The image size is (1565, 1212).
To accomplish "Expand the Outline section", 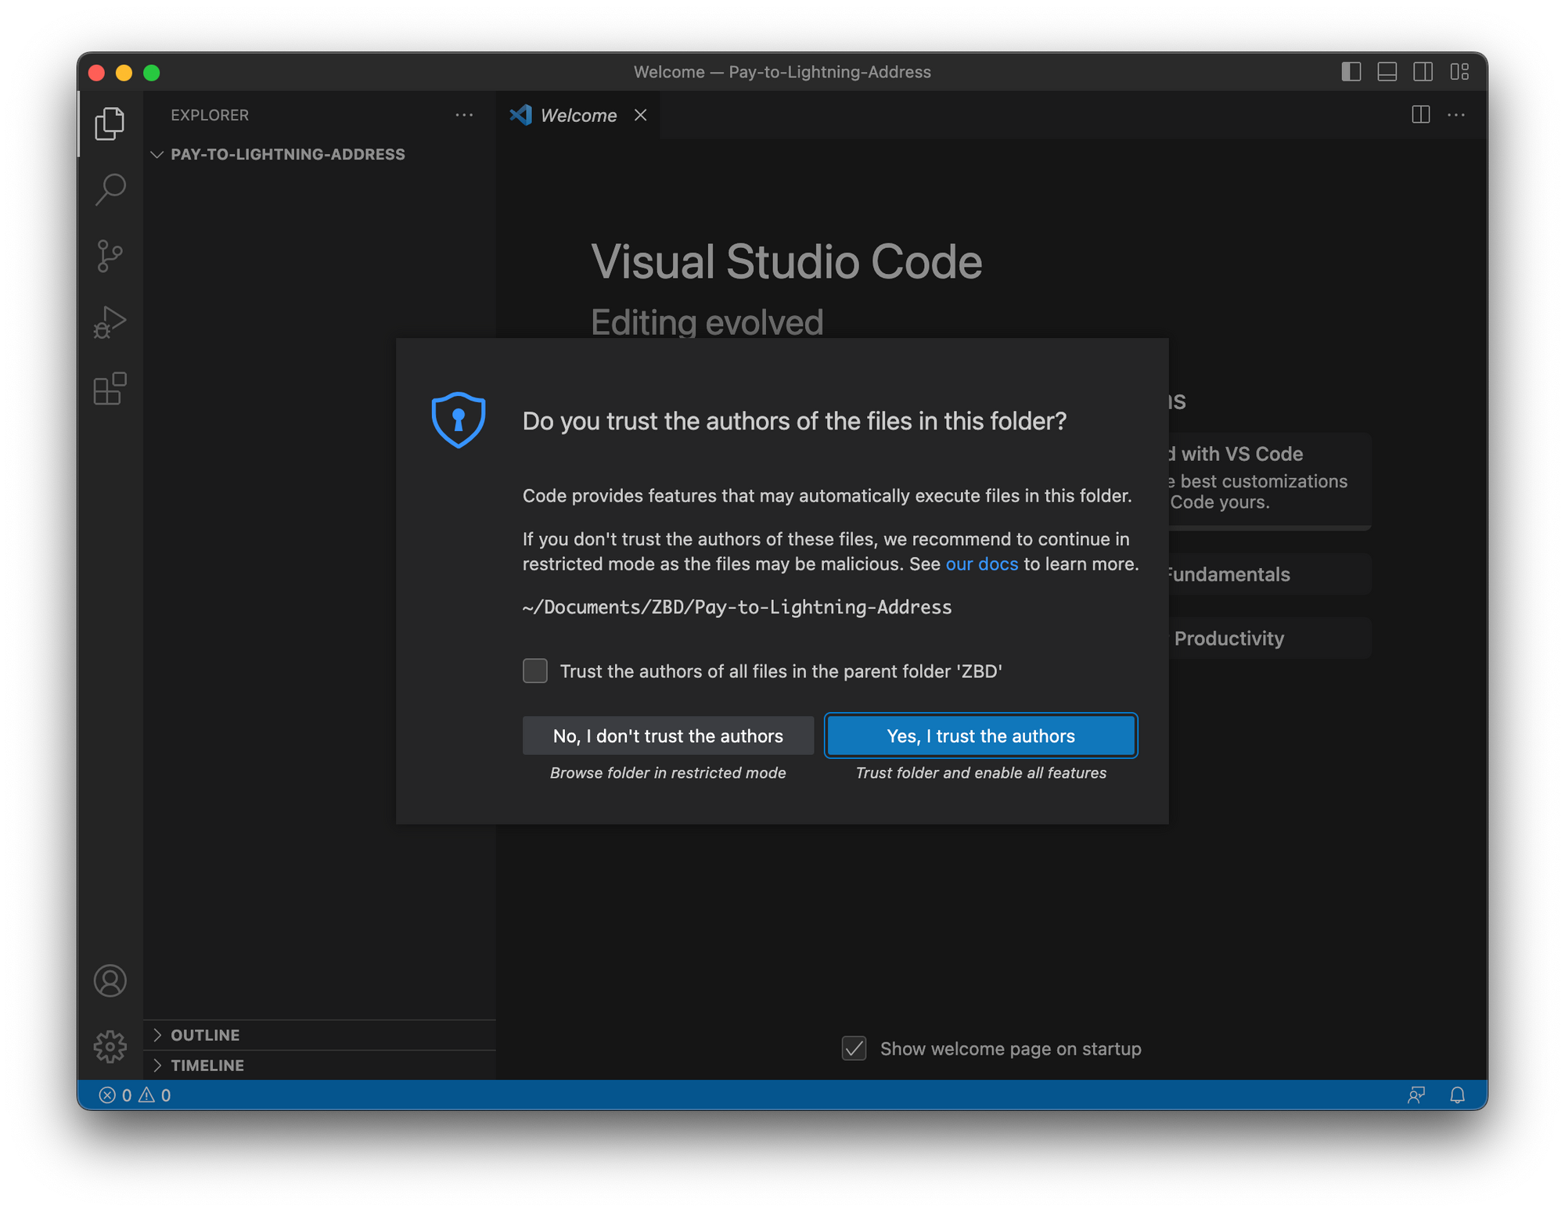I will [319, 1034].
